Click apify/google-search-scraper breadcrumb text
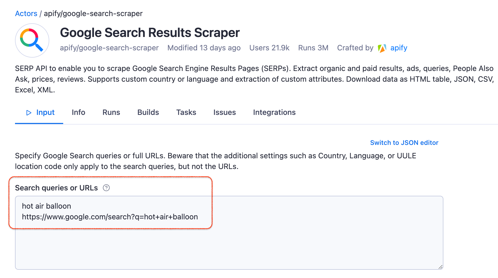 93,13
